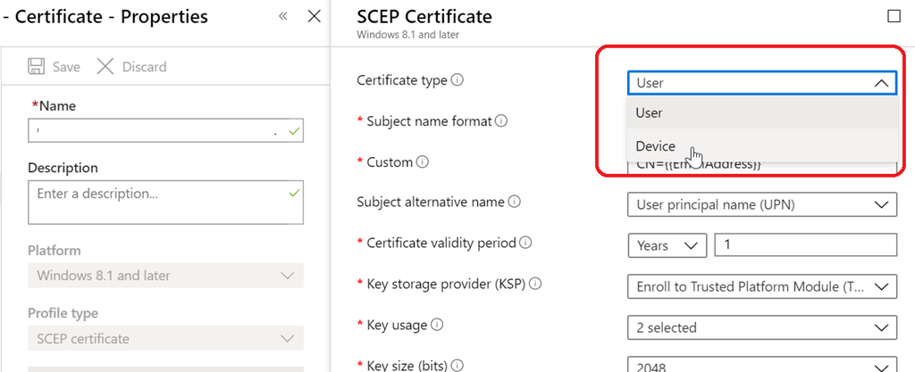915x372 pixels.
Task: Click the Subject name format info icon
Action: point(501,121)
